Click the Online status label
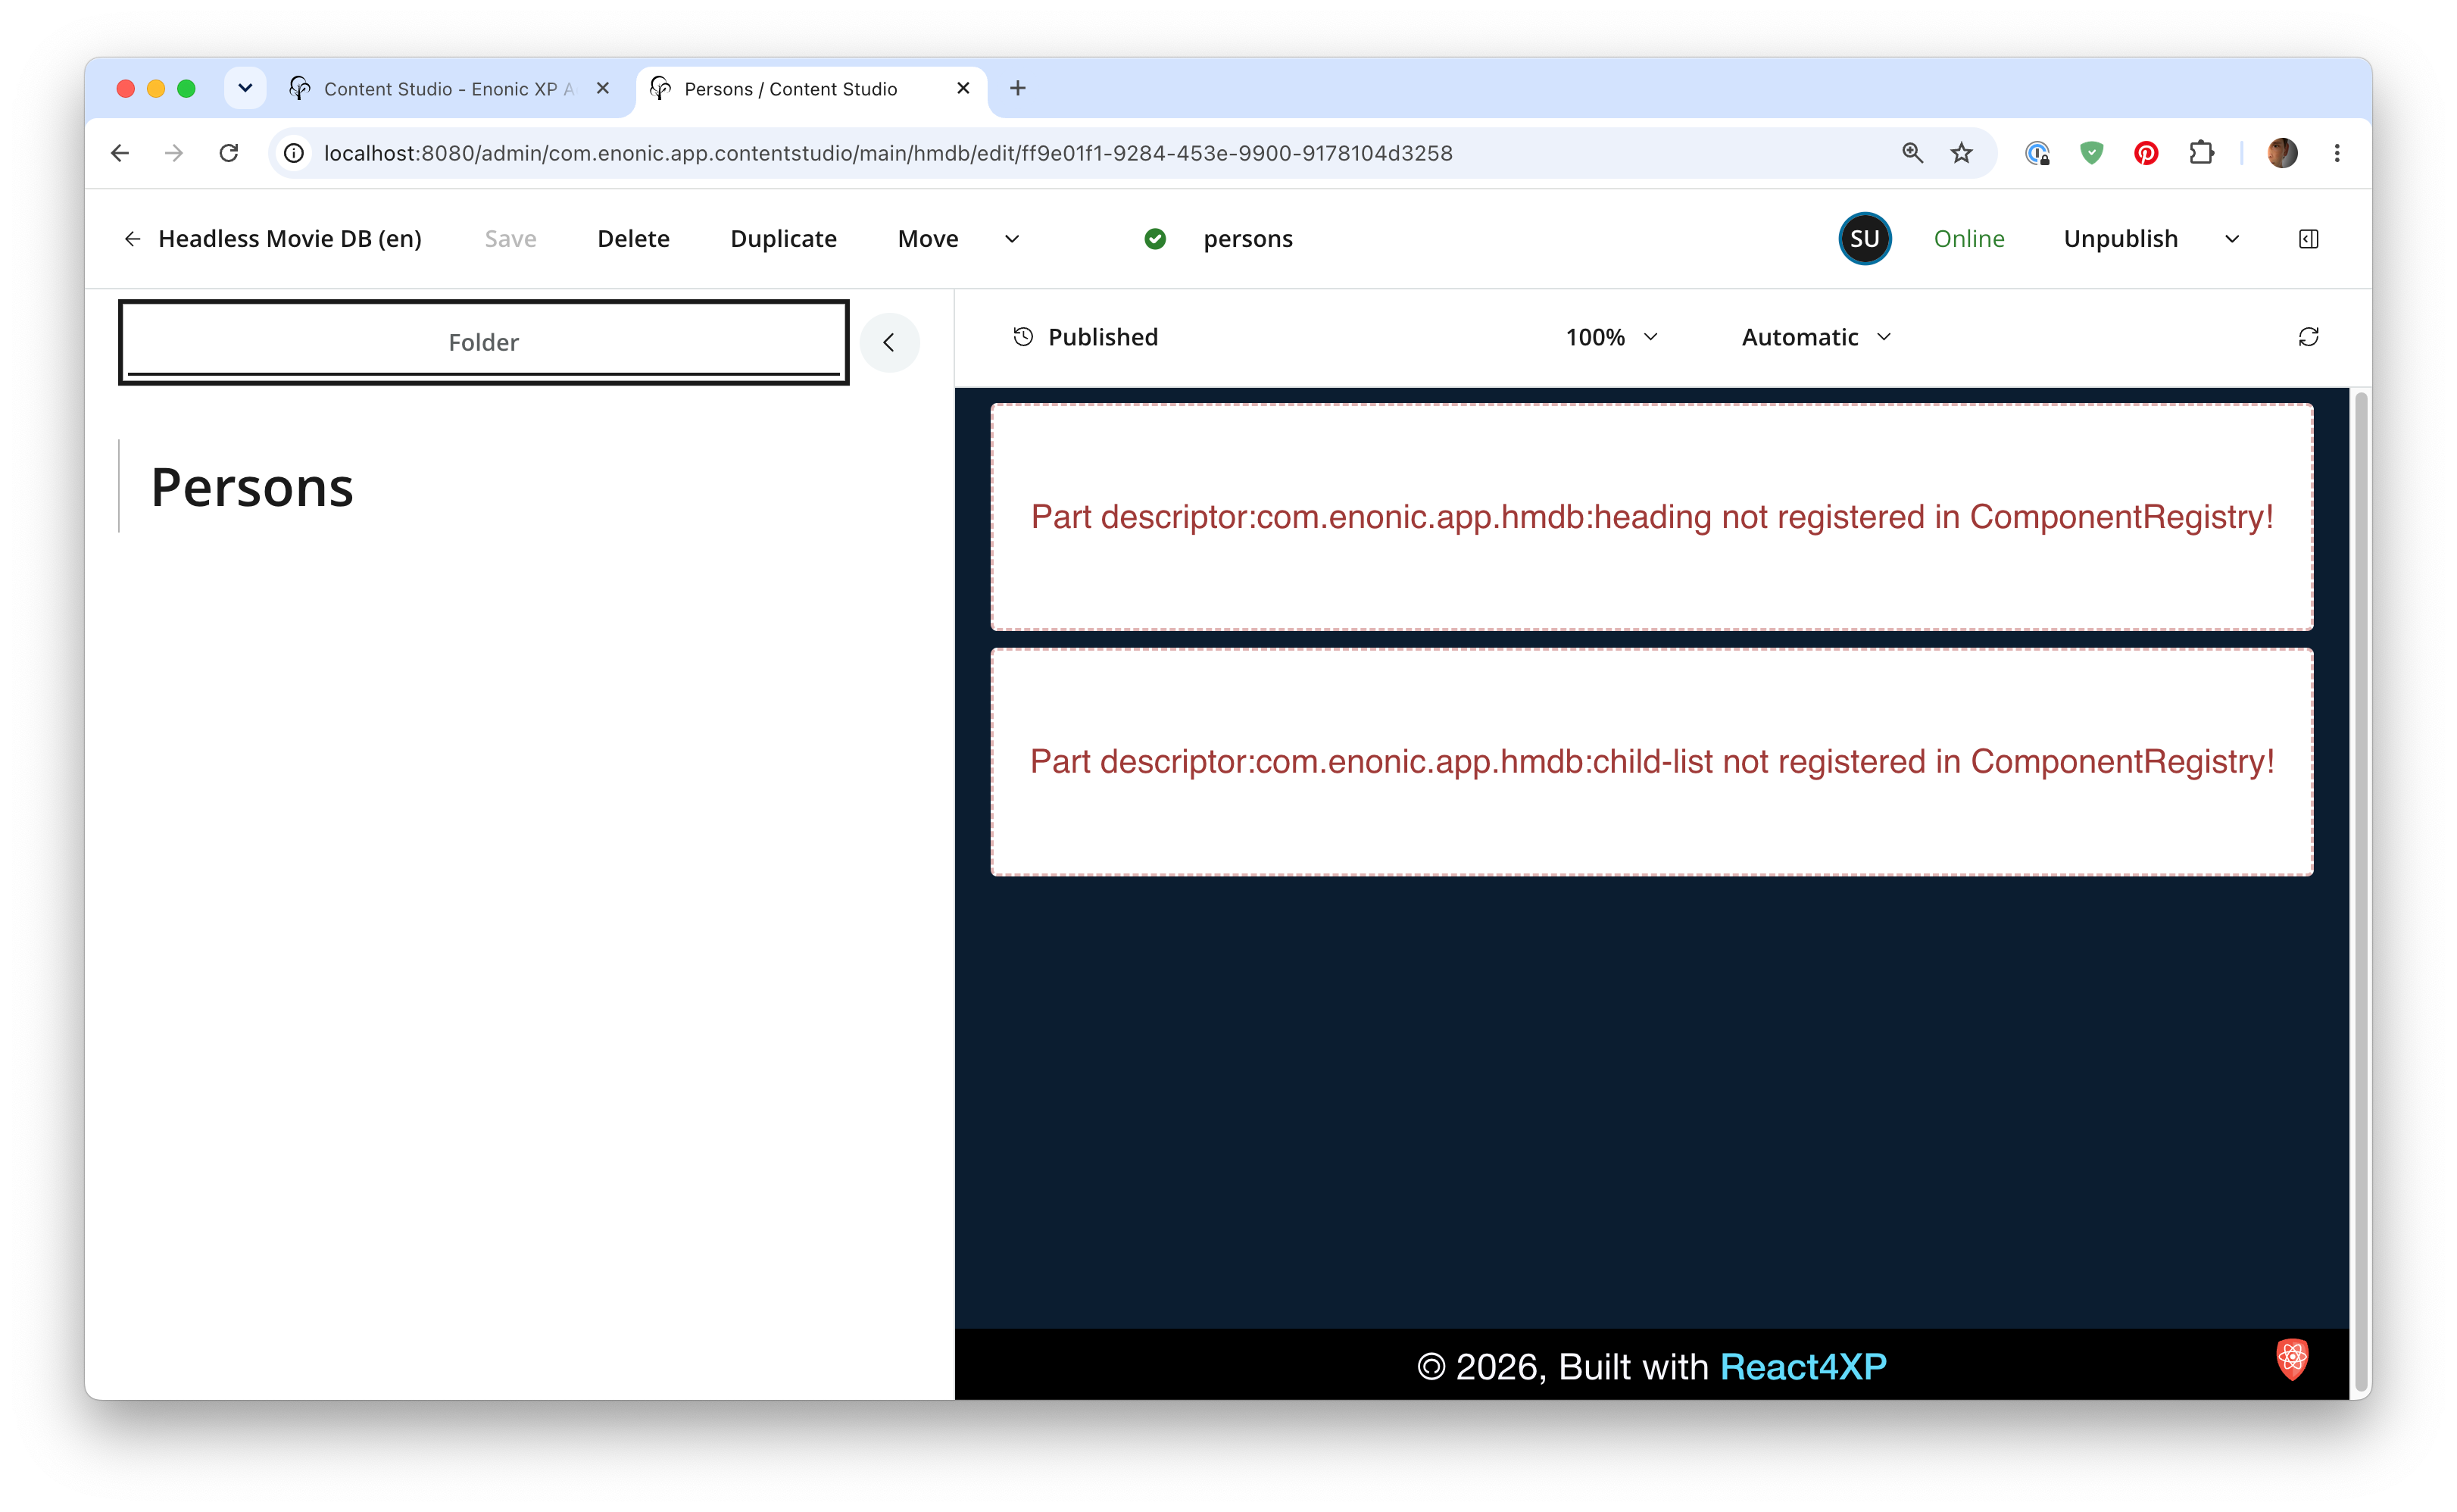2457x1512 pixels. 1968,239
